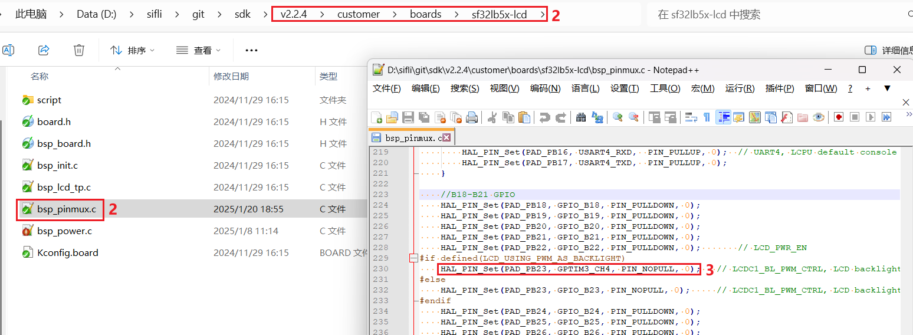The height and width of the screenshot is (335, 913).
Task: Open the 文件(F) menu
Action: [x=387, y=88]
